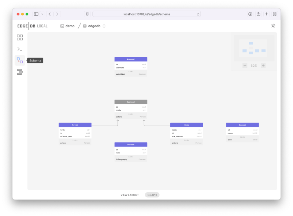
Task: Click the Safari address bar
Action: click(x=146, y=14)
